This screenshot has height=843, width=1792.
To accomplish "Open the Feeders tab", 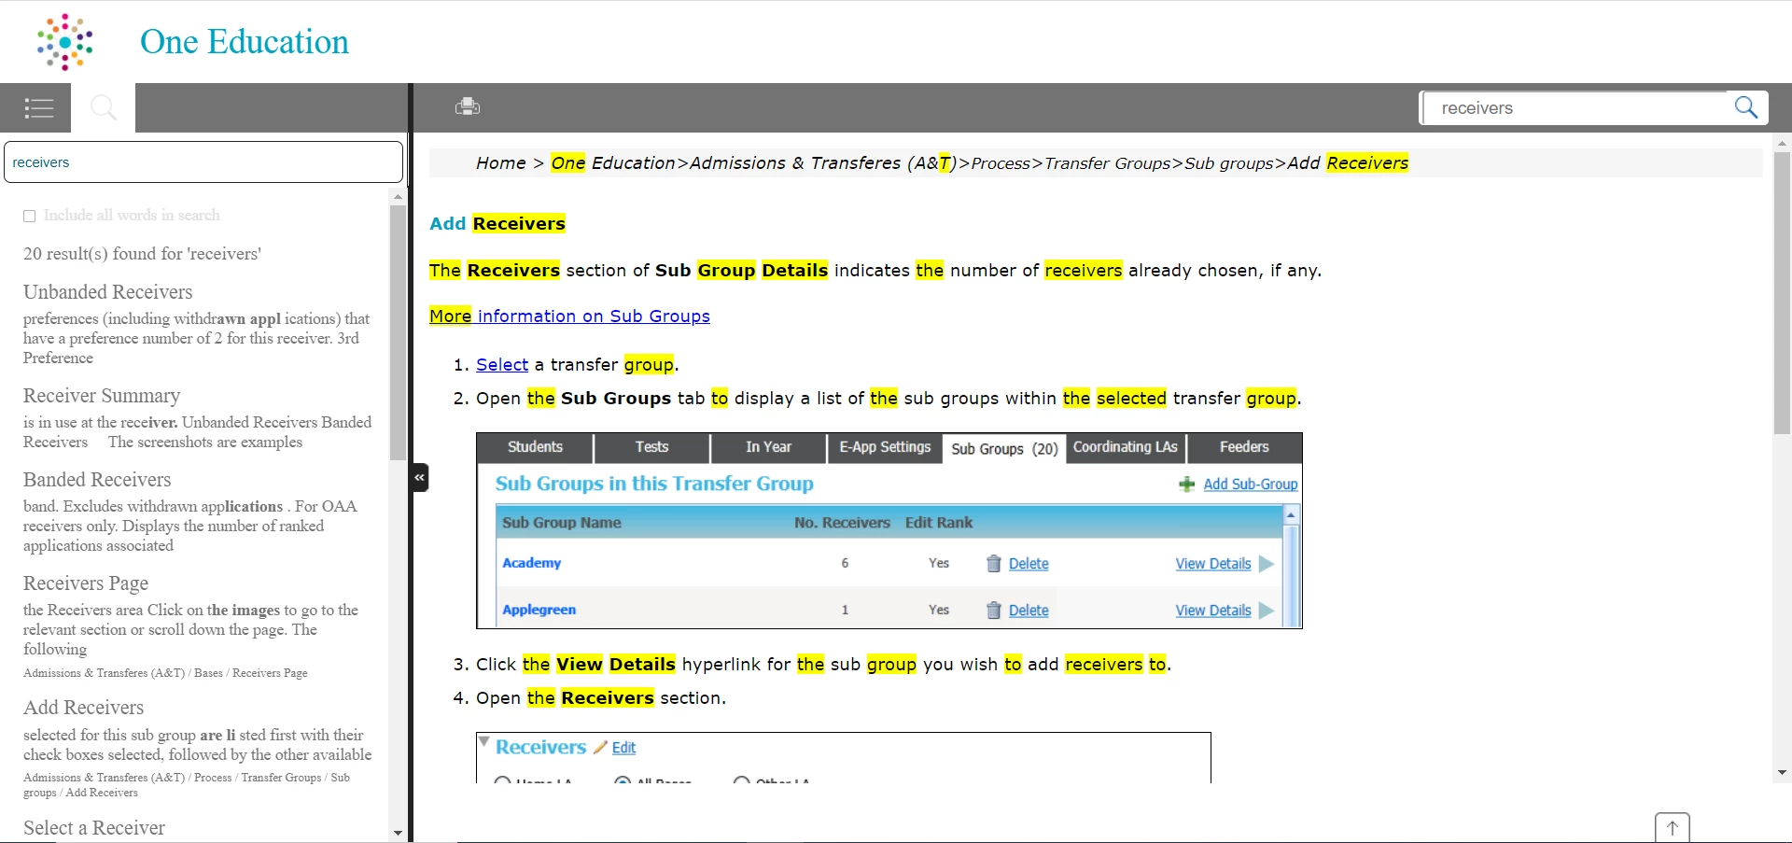I will point(1244,447).
